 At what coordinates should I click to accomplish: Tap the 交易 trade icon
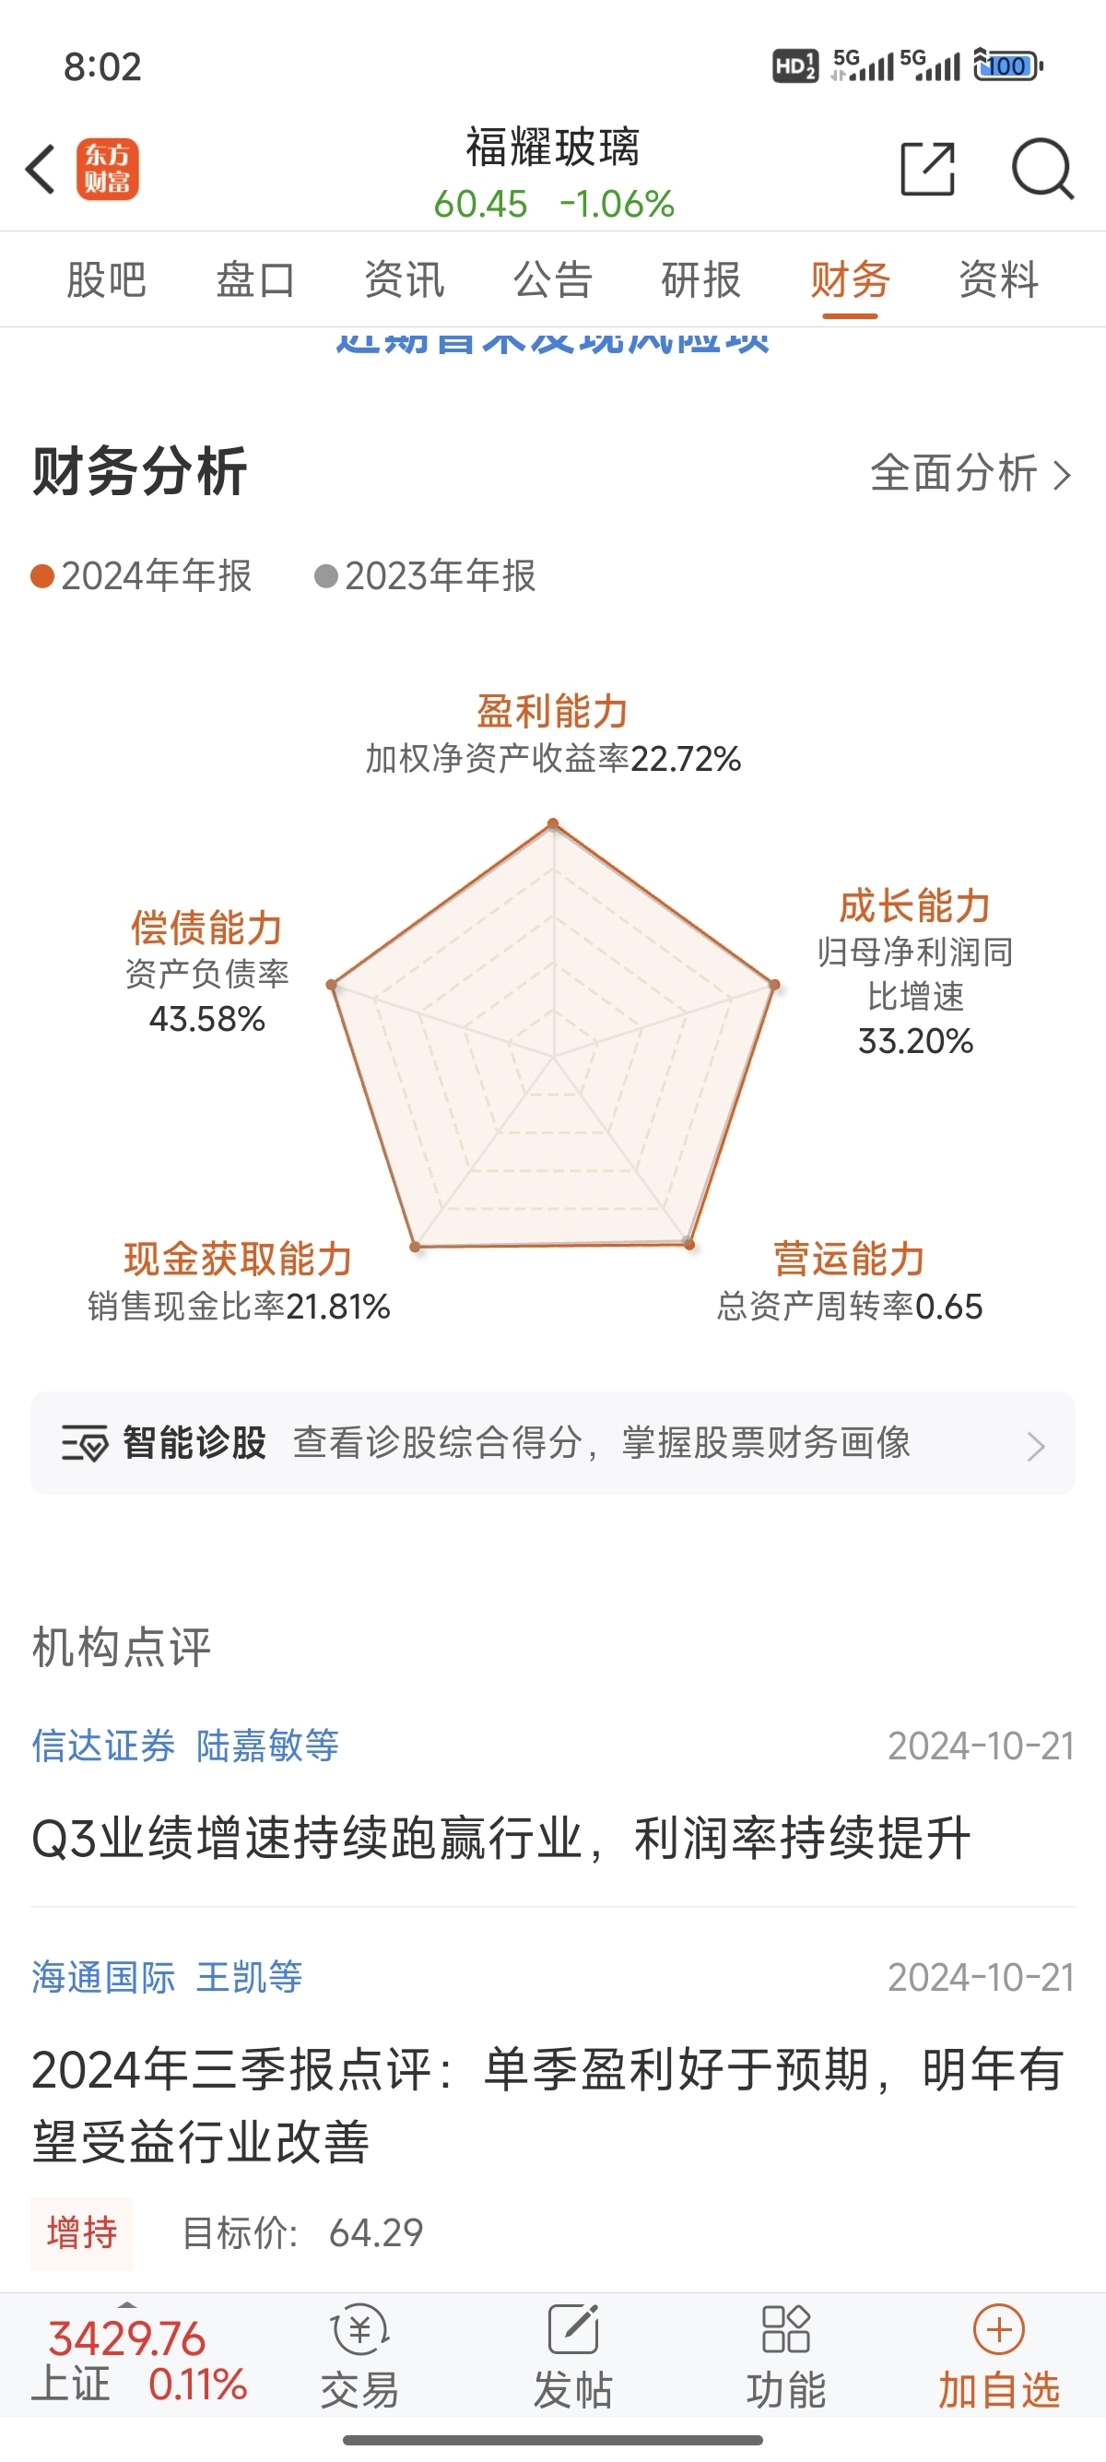click(x=359, y=2356)
